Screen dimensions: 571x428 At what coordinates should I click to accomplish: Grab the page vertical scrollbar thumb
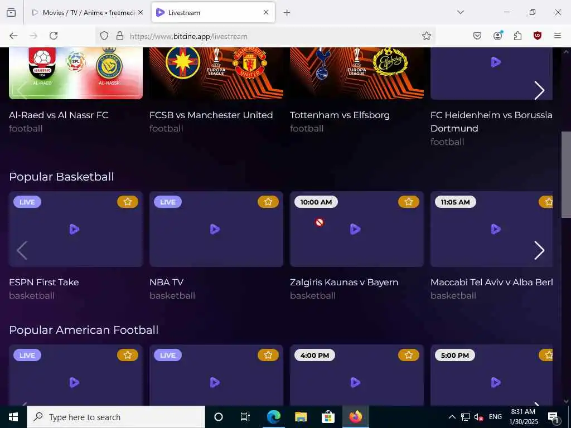pyautogui.click(x=566, y=174)
